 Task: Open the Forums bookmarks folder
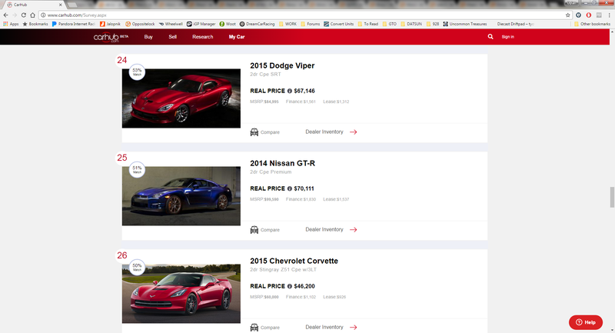[x=310, y=24]
